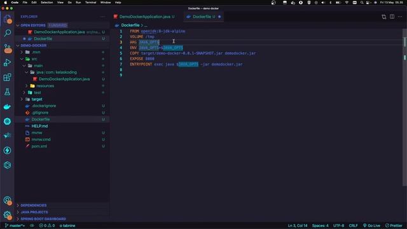This screenshot has height=229, width=407.
Task: Open the Accounts icon in activity bar
Action: click(x=7, y=200)
